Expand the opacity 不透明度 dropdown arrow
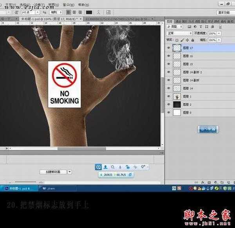Image resolution: width=235 pixels, height=228 pixels. point(219,34)
